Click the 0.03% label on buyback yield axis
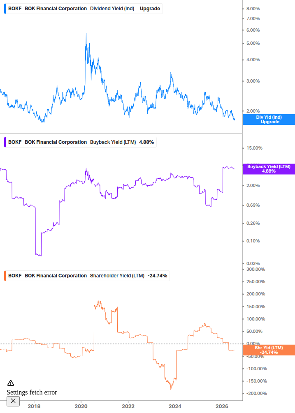Image resolution: width=295 pixels, height=413 pixels. (253, 264)
